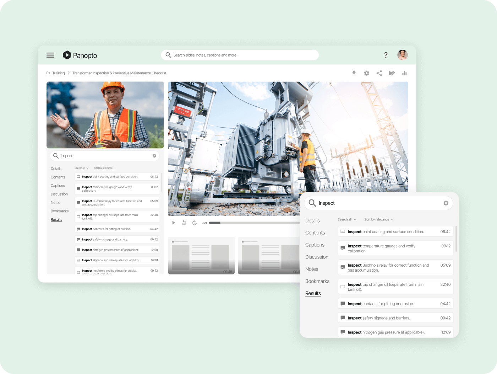Switch to the Captions tab in enlarged panel
The image size is (497, 374).
315,245
